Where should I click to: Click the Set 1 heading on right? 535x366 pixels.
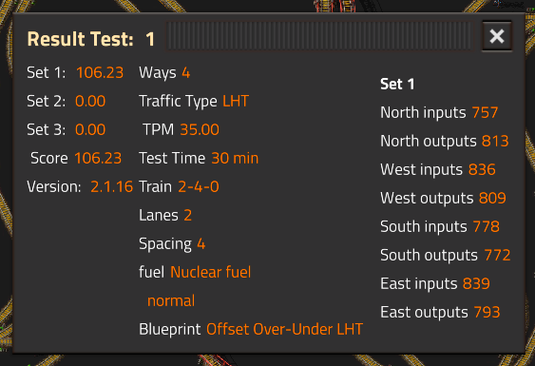pyautogui.click(x=397, y=85)
